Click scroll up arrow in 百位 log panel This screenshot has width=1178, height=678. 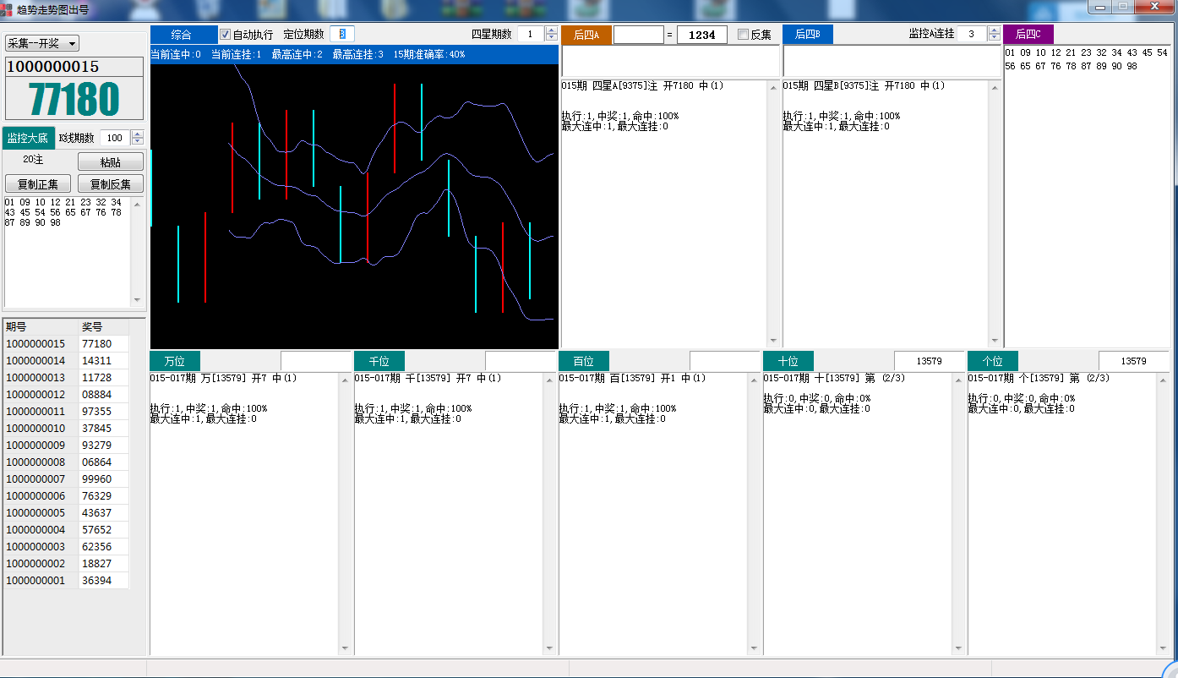[x=754, y=380]
